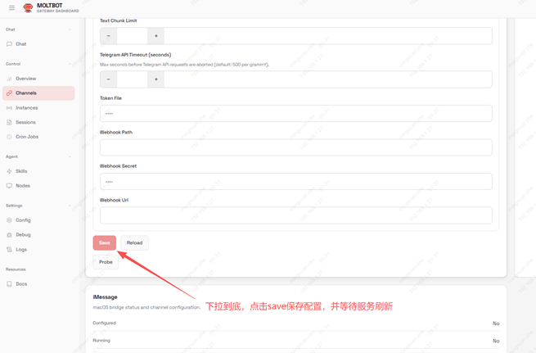Click the Config gear icon

(9, 220)
